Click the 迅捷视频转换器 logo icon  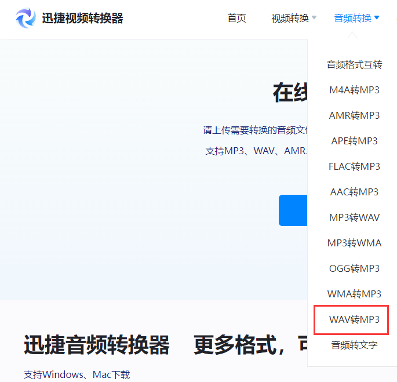pyautogui.click(x=26, y=18)
